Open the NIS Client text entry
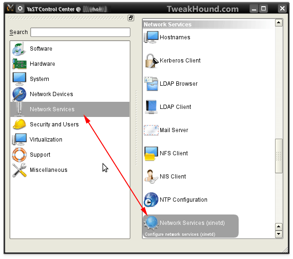Viewport: 293px width, 259px height. click(172, 177)
